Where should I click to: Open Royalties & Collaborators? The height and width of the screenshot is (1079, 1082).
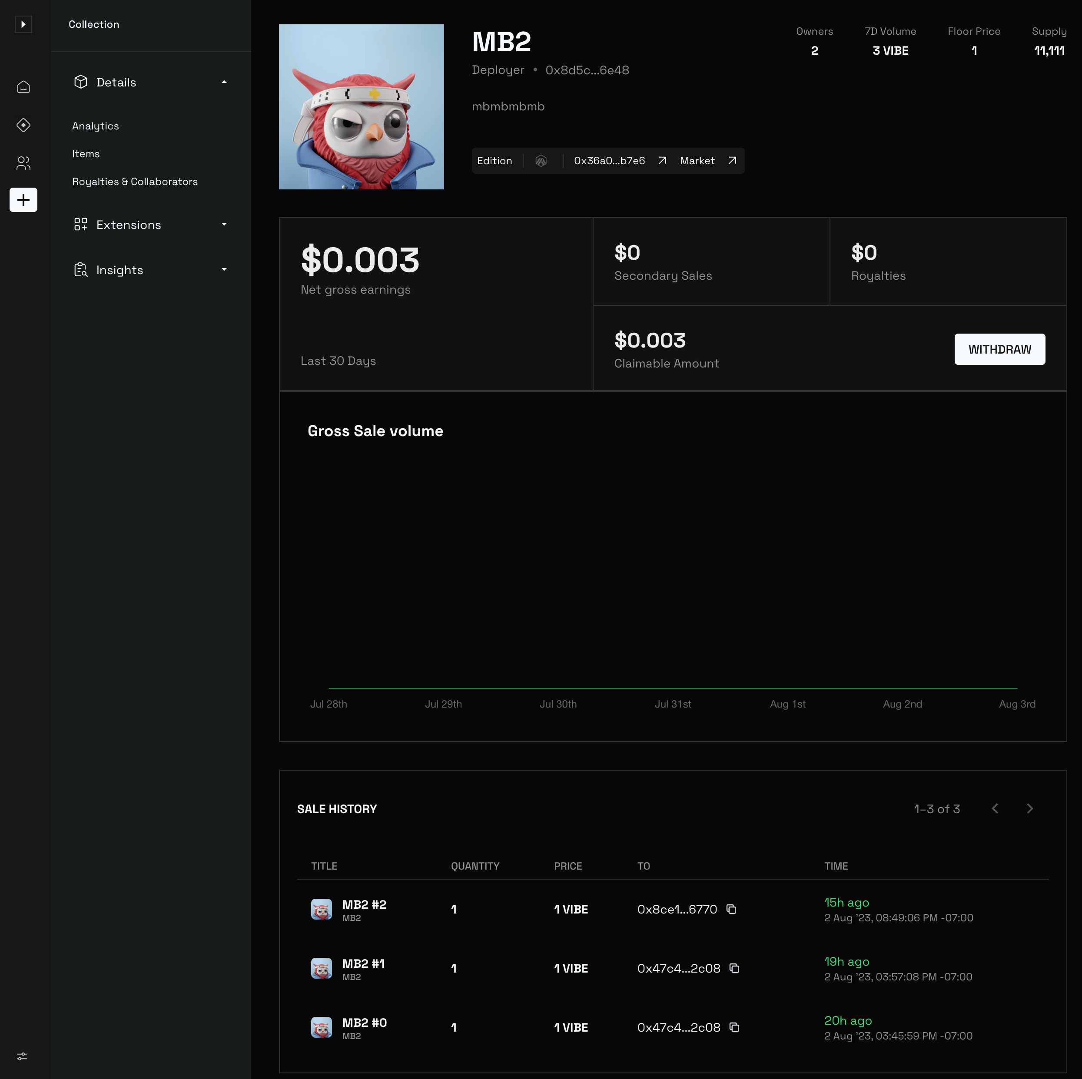[134, 182]
